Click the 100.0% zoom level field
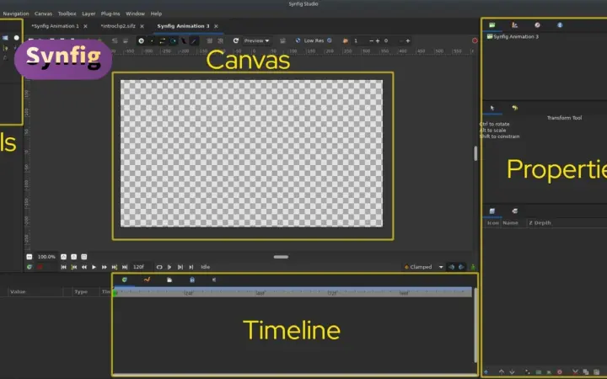Screen dimensions: 607x379 click(x=46, y=257)
